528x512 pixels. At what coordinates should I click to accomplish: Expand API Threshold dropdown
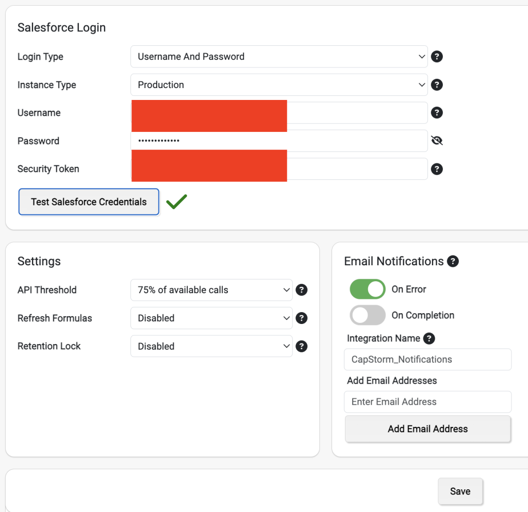211,290
